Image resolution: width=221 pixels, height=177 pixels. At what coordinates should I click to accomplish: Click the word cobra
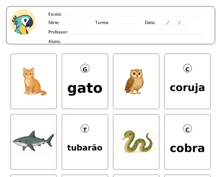[x=187, y=148]
